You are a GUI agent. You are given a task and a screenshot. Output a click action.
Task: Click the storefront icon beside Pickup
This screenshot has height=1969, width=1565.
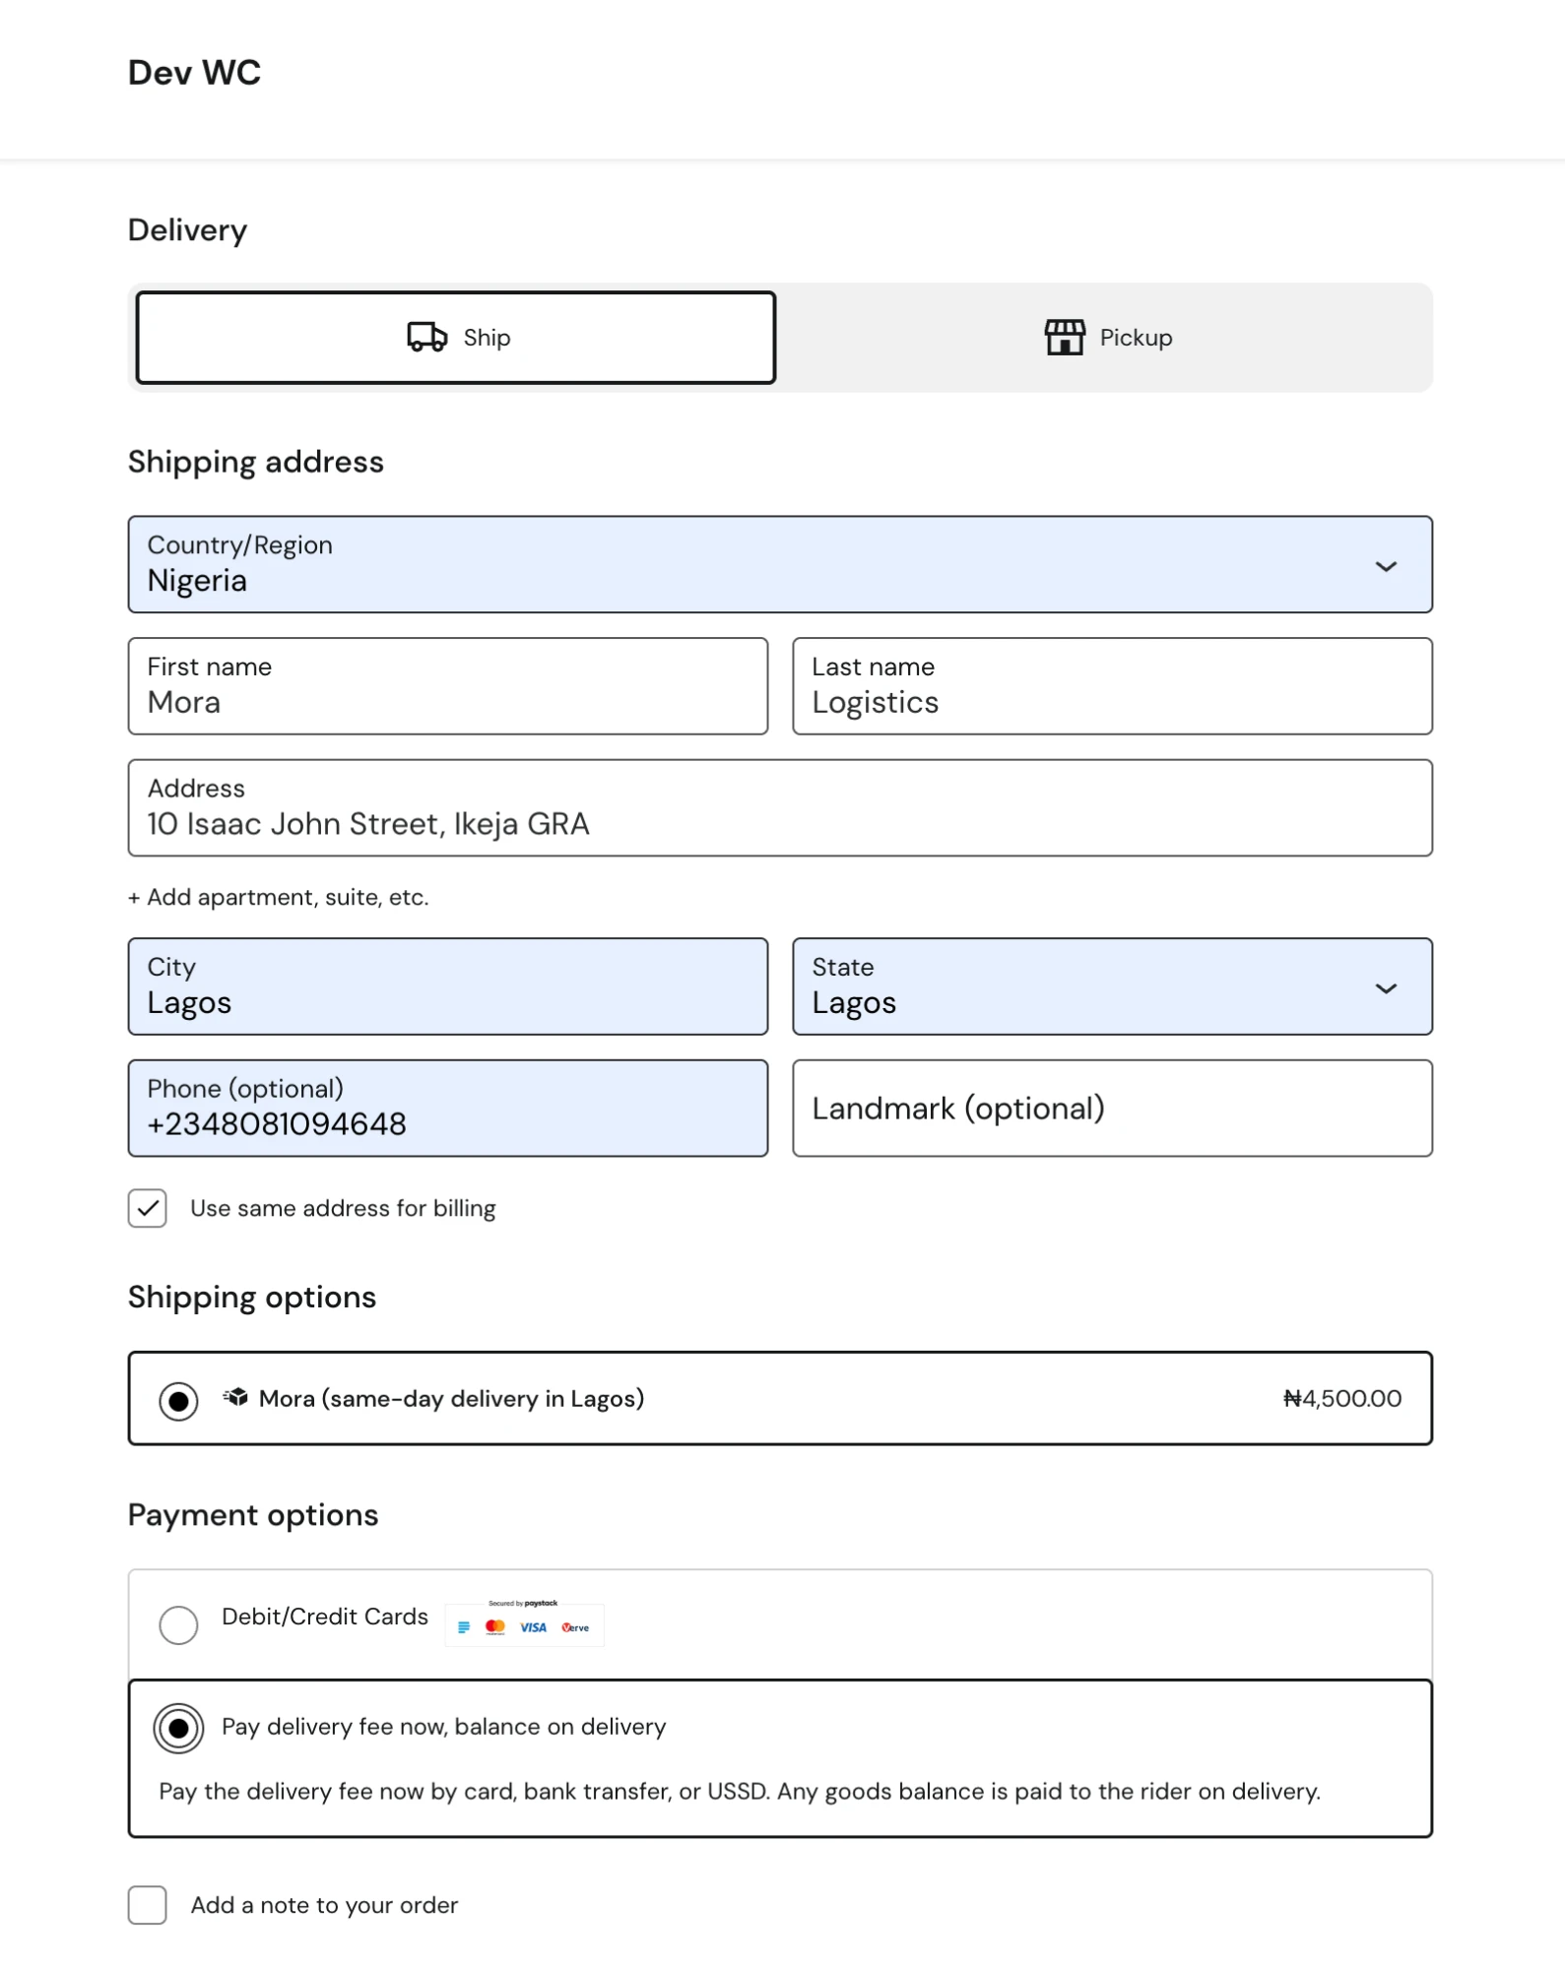(1065, 337)
